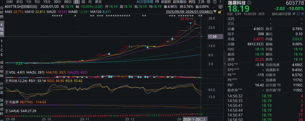Click the question mark beside 市盈率 PE(TTM)
Screen dimensions: 305x121
7,102
